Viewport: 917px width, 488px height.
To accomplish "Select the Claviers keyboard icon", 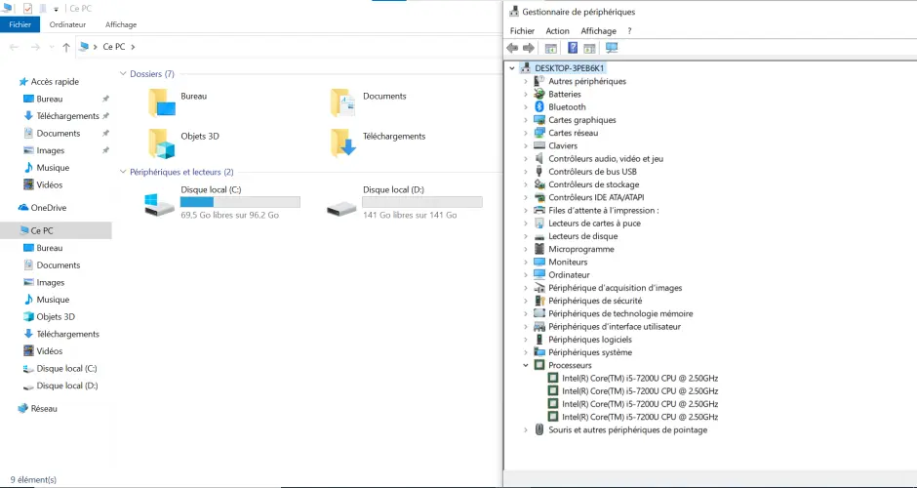I will 539,145.
